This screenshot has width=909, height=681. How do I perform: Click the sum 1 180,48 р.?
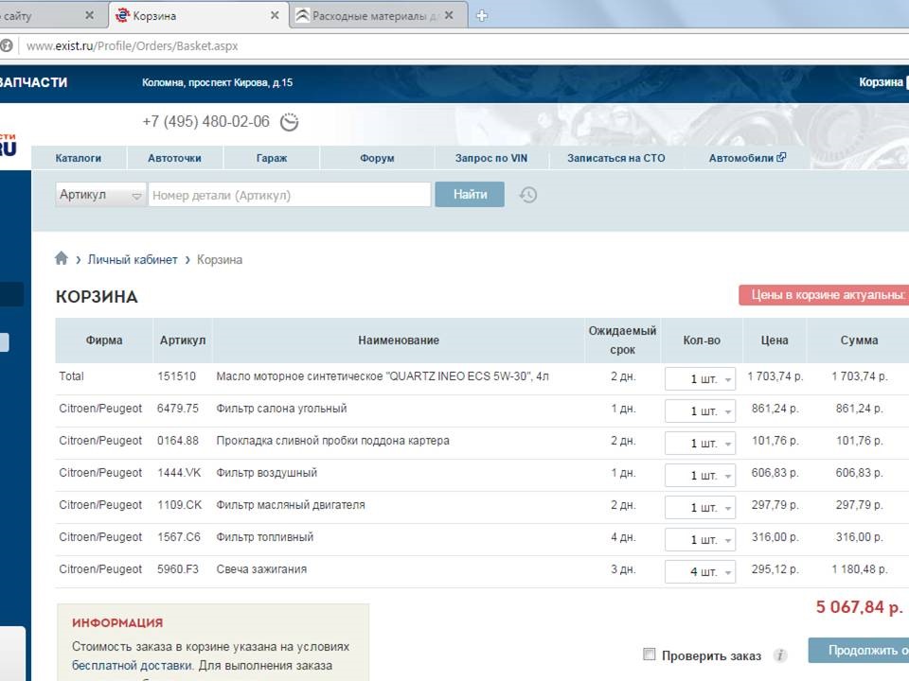[x=859, y=569]
